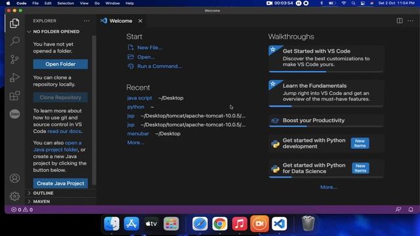The image size is (420, 236).
Task: Click the New File icon
Action: [131, 47]
